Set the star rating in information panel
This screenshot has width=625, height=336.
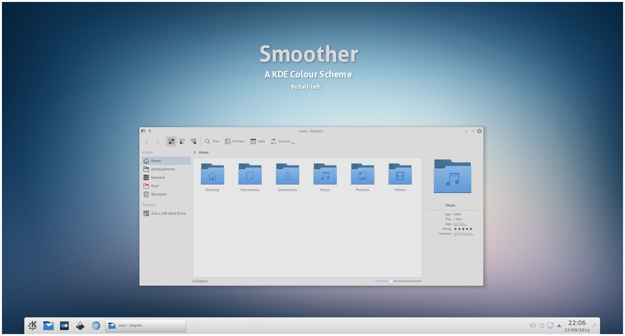(463, 229)
